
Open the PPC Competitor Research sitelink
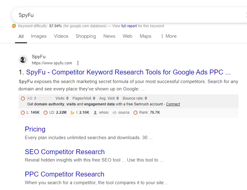(x=64, y=174)
